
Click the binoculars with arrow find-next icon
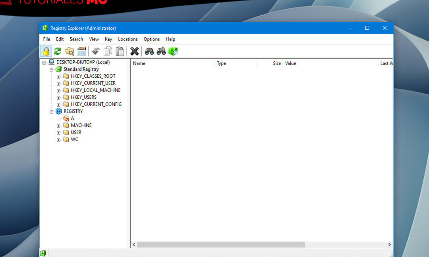pos(161,51)
